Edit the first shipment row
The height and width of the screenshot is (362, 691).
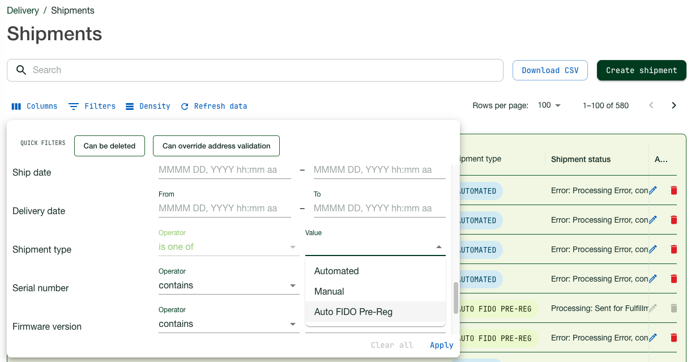pos(653,191)
